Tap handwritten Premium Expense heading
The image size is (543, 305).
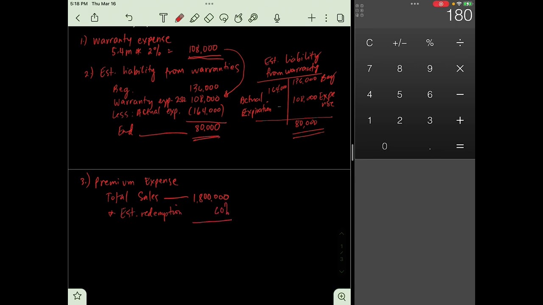pos(136,182)
